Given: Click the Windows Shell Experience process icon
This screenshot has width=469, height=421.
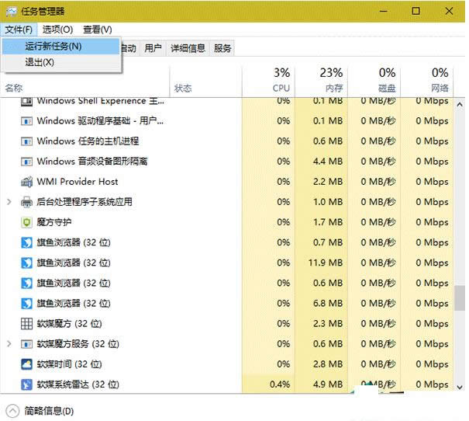Looking at the screenshot, I should click(26, 101).
